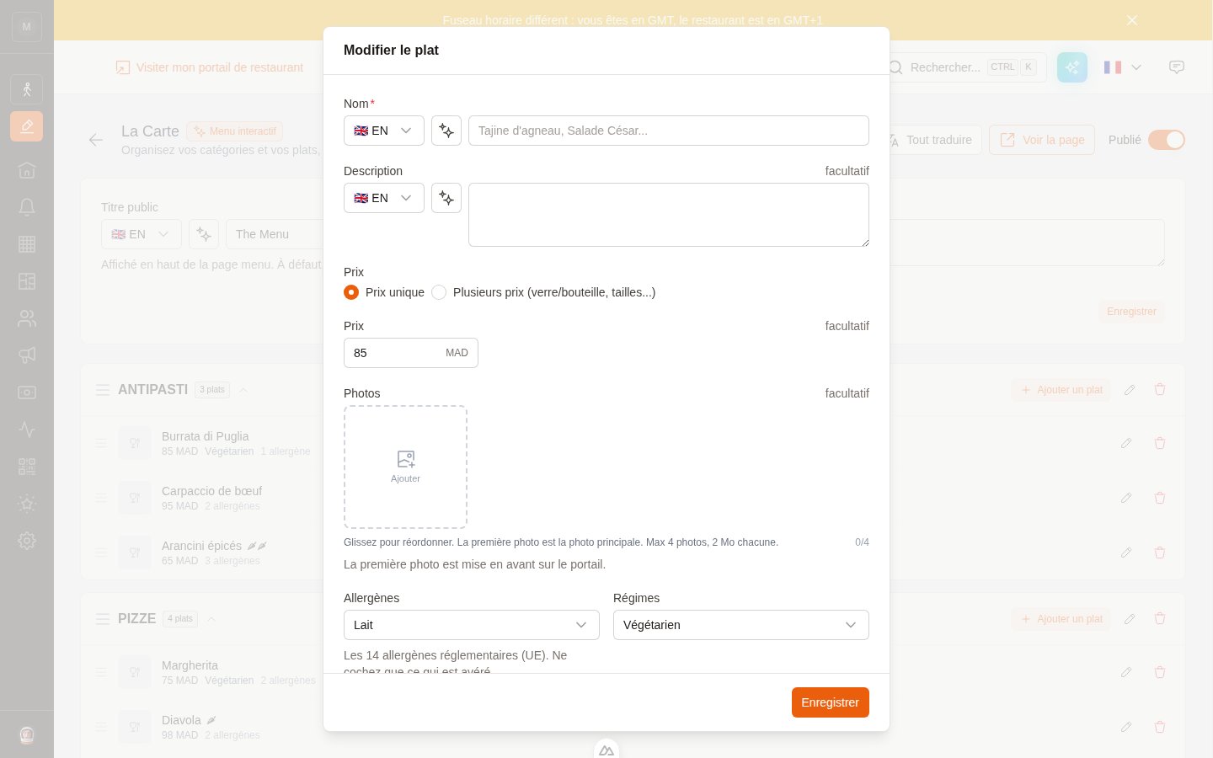Open the Allergènes dropdown showing Lait
Viewport: 1213px width, 758px height.
472,625
